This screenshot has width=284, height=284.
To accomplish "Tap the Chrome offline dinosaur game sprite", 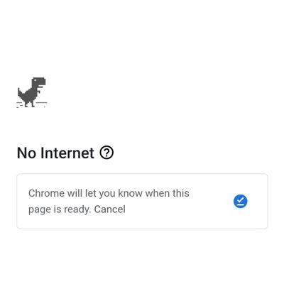I will (x=32, y=92).
